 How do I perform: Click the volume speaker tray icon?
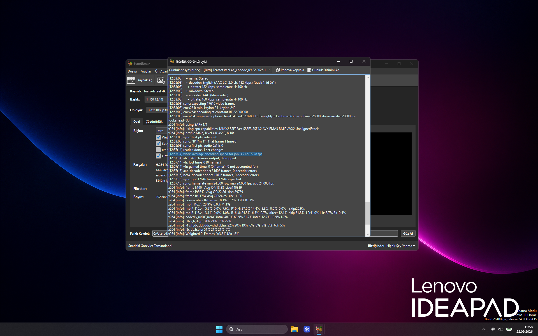[500, 329]
